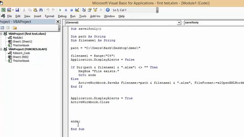Click 'Application.DisplayAlerts = True' line
Screen dimensions: 244x137
point(102,98)
